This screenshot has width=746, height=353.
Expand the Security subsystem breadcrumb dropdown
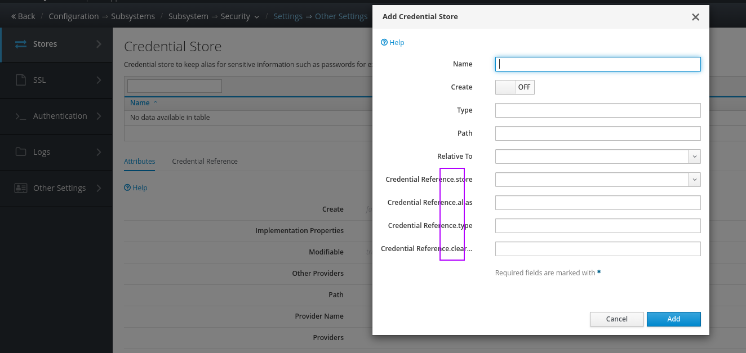[x=257, y=17]
